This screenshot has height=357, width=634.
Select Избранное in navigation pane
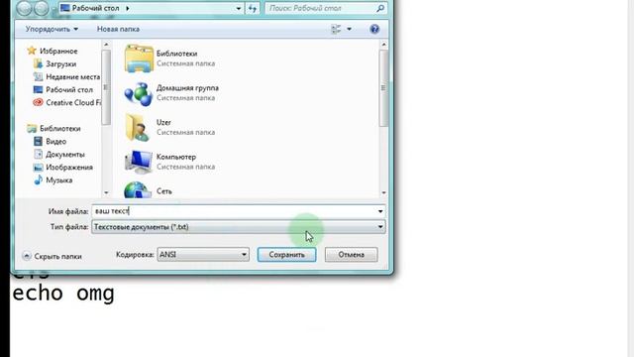point(58,51)
